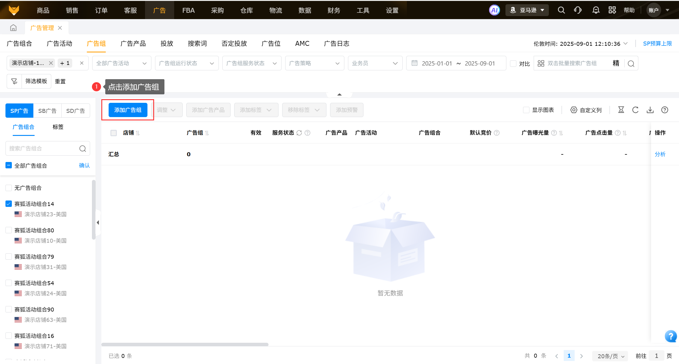Refresh the ad group table list
This screenshot has height=364, width=679.
[635, 110]
